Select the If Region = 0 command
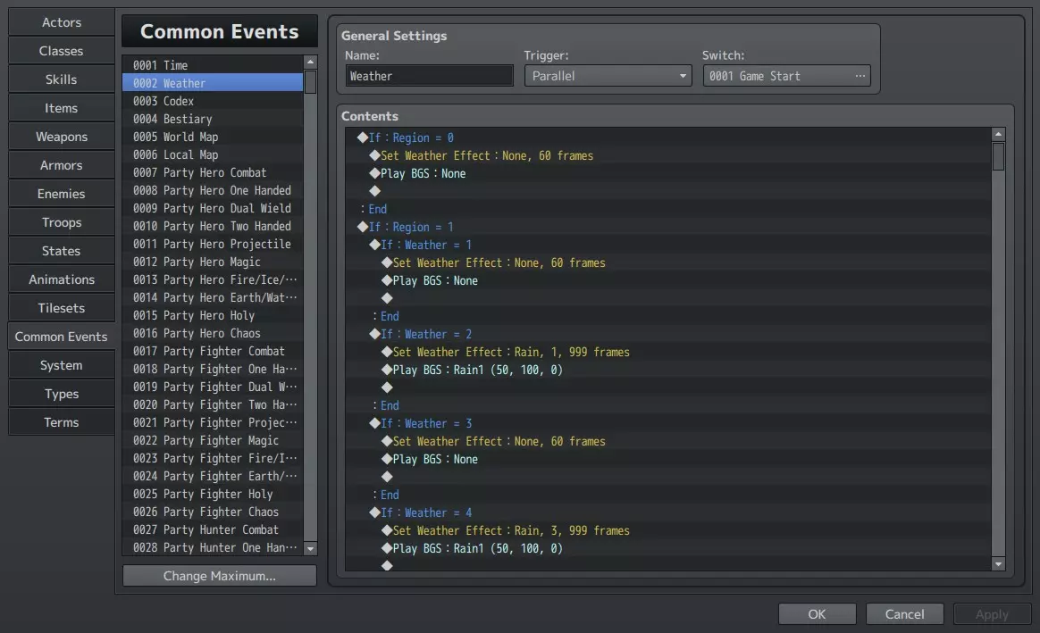 668,137
